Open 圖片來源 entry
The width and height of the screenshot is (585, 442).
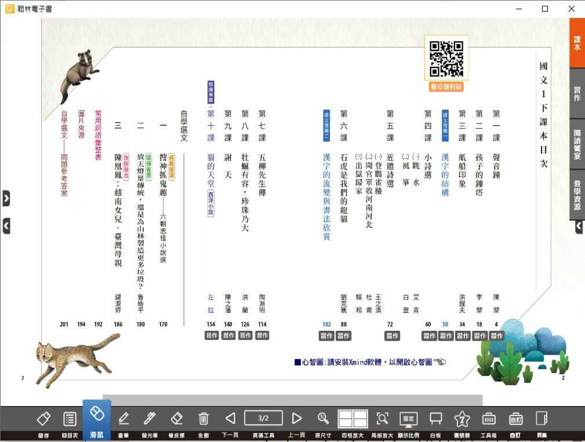click(x=81, y=125)
